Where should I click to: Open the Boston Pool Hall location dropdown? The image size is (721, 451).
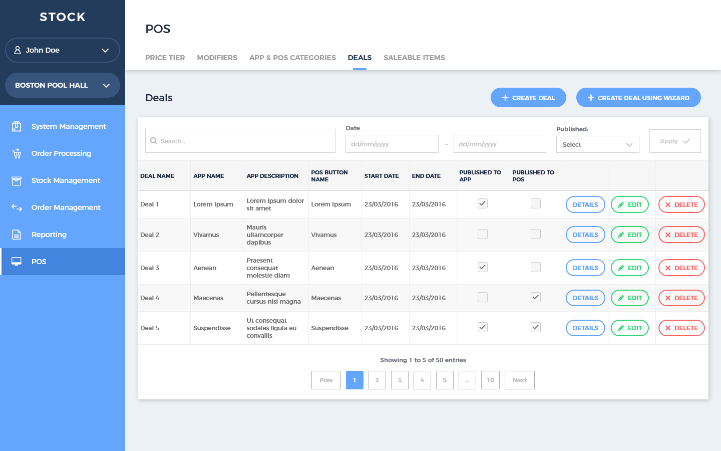[106, 85]
